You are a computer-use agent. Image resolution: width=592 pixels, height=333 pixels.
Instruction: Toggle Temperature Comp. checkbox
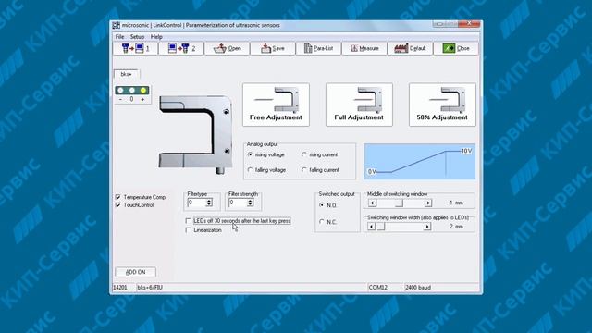(x=118, y=197)
